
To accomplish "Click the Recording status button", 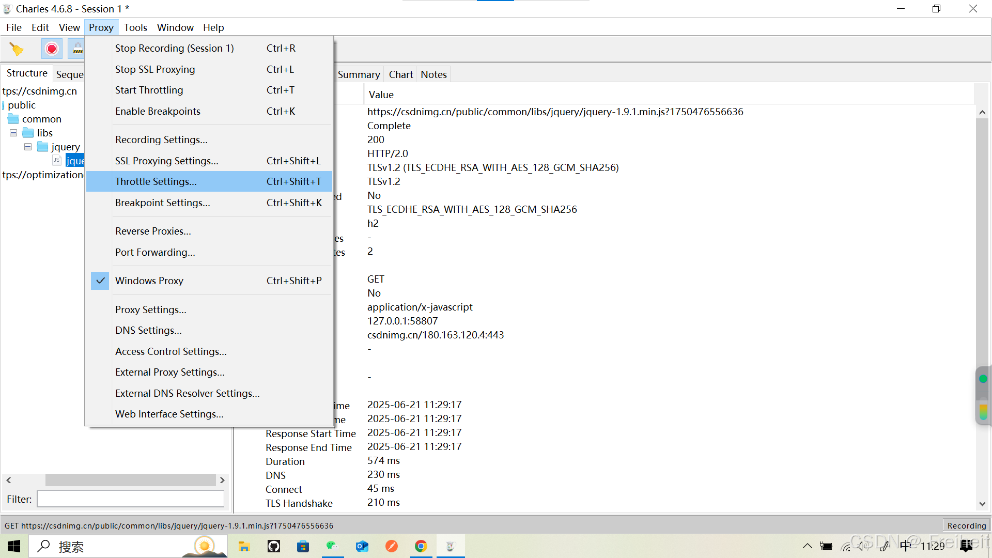I will tap(966, 525).
